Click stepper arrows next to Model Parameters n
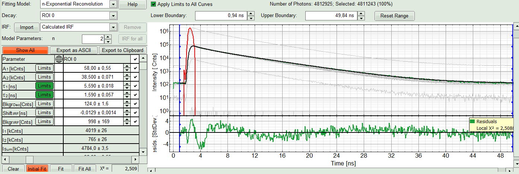Screen dimensions: 519x174 click(x=108, y=39)
